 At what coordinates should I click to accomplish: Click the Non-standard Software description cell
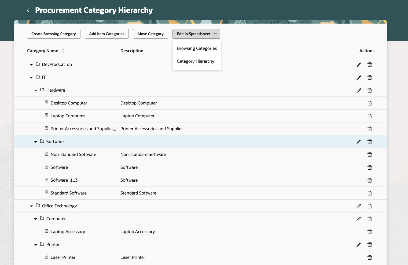[x=143, y=154]
